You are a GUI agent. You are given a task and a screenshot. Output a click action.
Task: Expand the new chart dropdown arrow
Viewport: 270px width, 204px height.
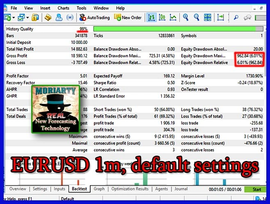tap(14, 18)
